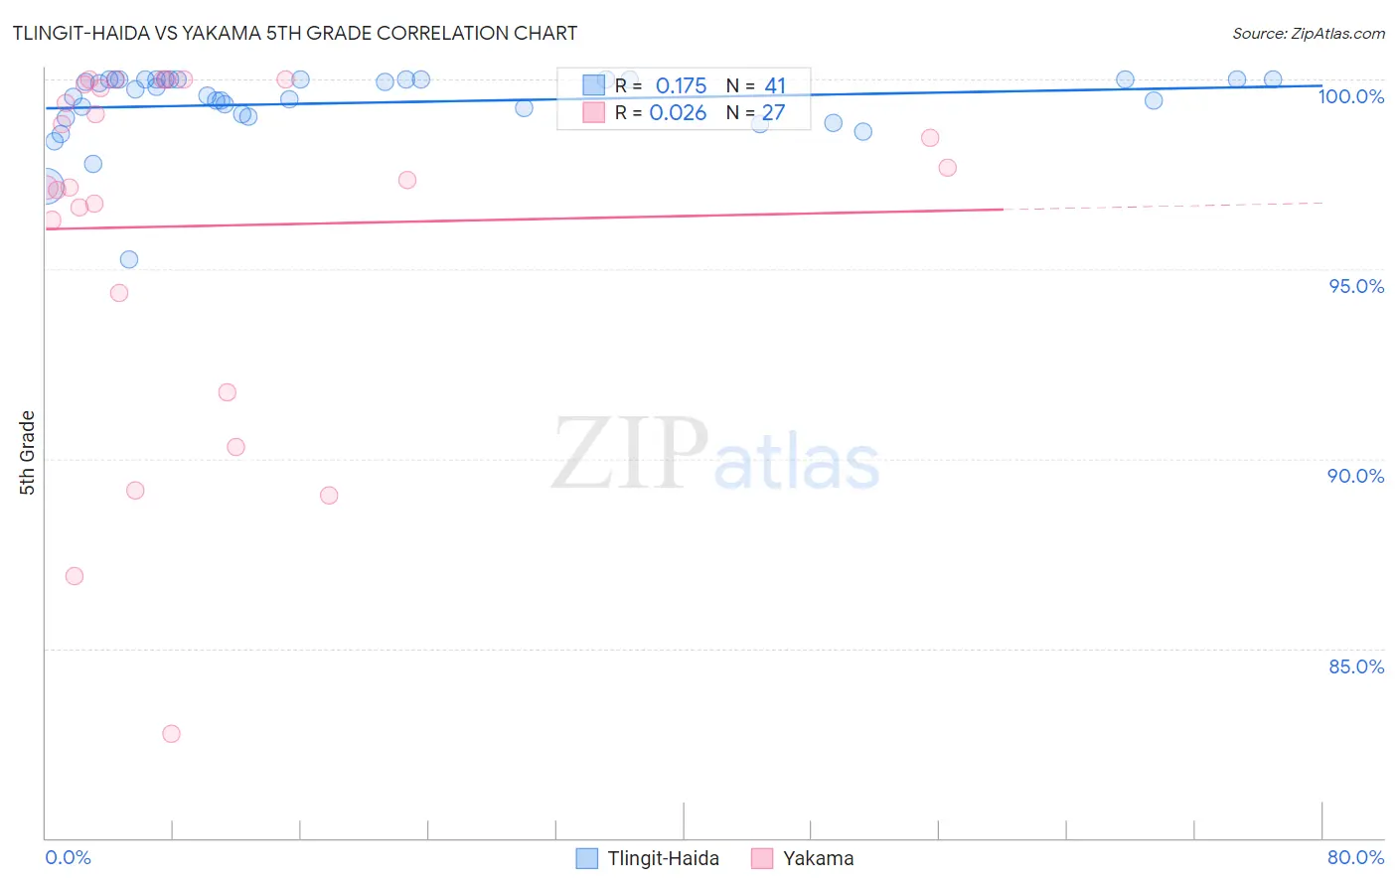Click the 5th Grade y-axis label

[x=28, y=453]
